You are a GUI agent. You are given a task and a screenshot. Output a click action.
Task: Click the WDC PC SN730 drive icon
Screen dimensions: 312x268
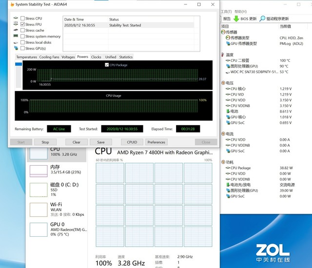(228, 72)
